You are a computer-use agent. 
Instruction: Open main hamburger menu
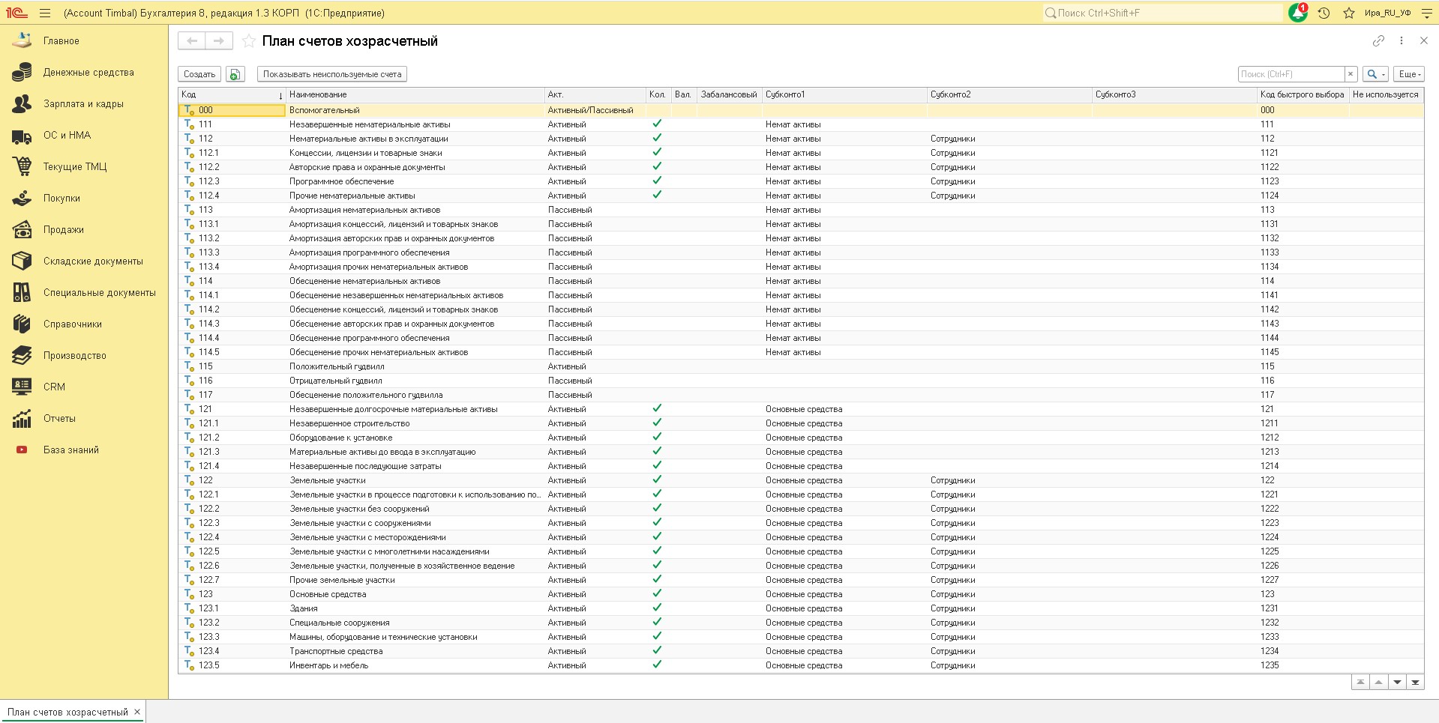[x=45, y=13]
